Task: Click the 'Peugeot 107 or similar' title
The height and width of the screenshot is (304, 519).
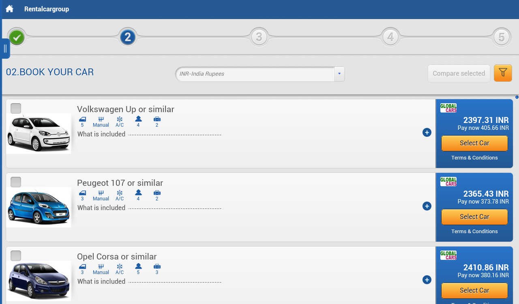Action: click(120, 183)
